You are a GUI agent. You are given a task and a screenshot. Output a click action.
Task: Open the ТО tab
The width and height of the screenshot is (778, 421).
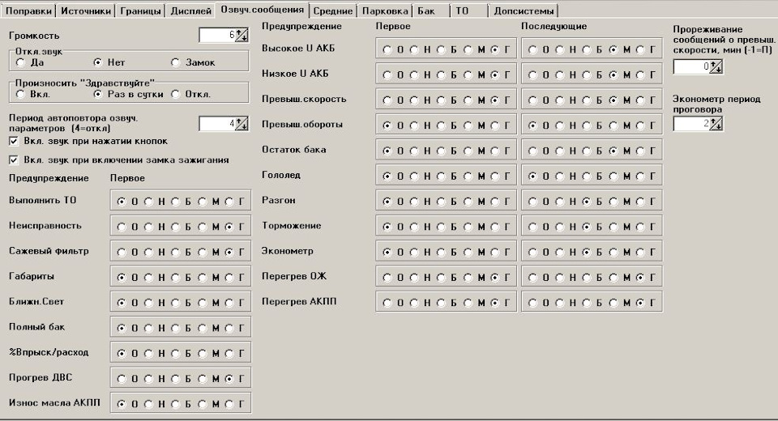coord(469,11)
